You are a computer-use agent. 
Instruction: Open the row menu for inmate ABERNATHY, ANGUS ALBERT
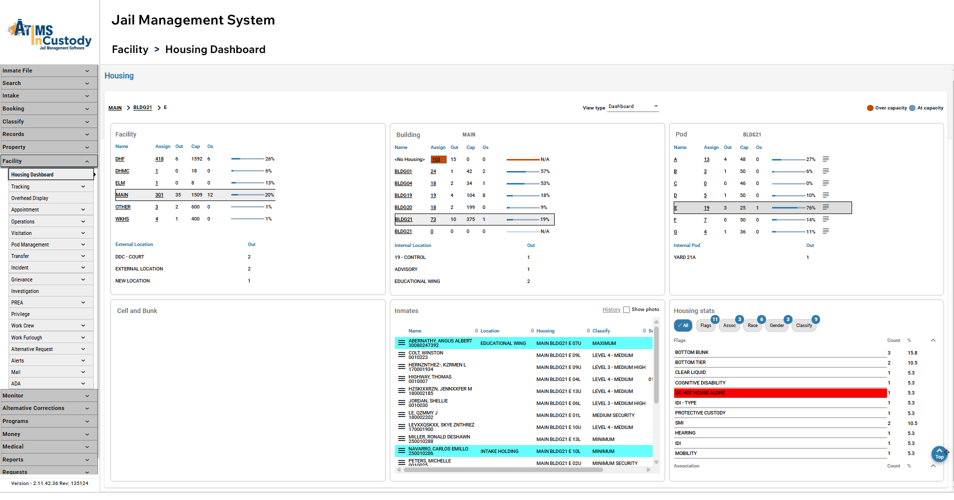402,343
